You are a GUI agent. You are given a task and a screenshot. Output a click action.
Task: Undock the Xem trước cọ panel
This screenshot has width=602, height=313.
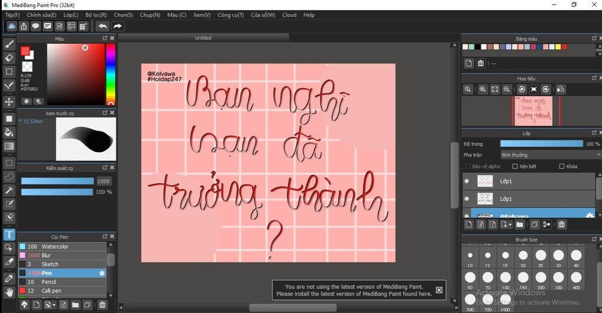coord(105,113)
